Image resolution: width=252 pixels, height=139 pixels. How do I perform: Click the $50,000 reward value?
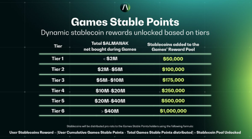pos(173,59)
